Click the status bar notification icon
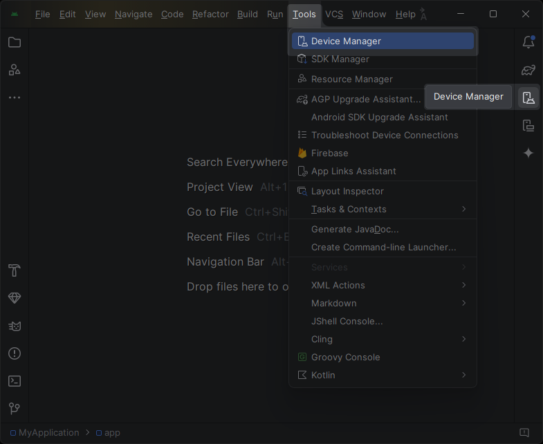Screen dimensions: 543x444 pyautogui.click(x=524, y=432)
